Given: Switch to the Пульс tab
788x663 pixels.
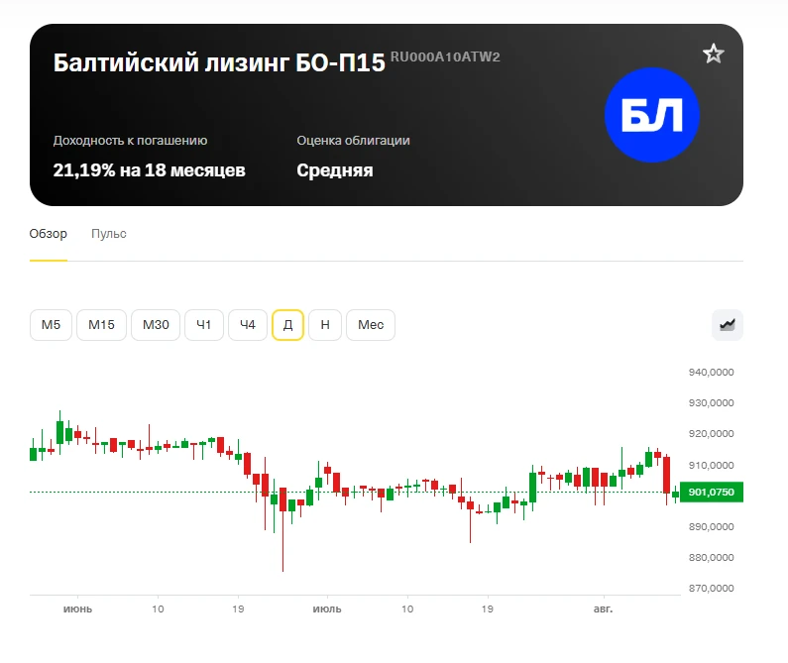Looking at the screenshot, I should pyautogui.click(x=109, y=234).
